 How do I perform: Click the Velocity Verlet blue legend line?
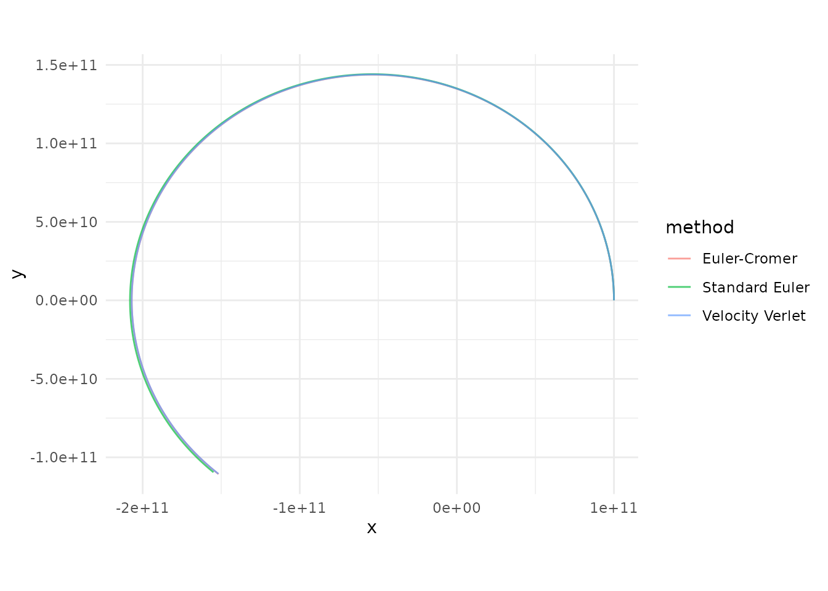680,316
